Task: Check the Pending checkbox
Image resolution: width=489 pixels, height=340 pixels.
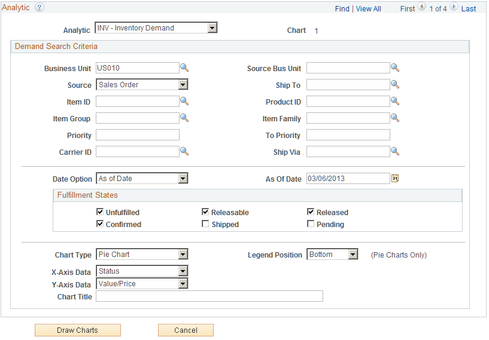Action: click(311, 224)
